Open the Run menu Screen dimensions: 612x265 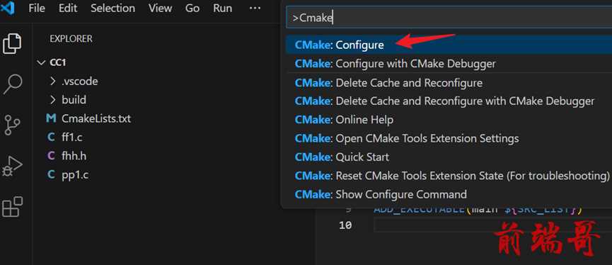[x=222, y=9]
